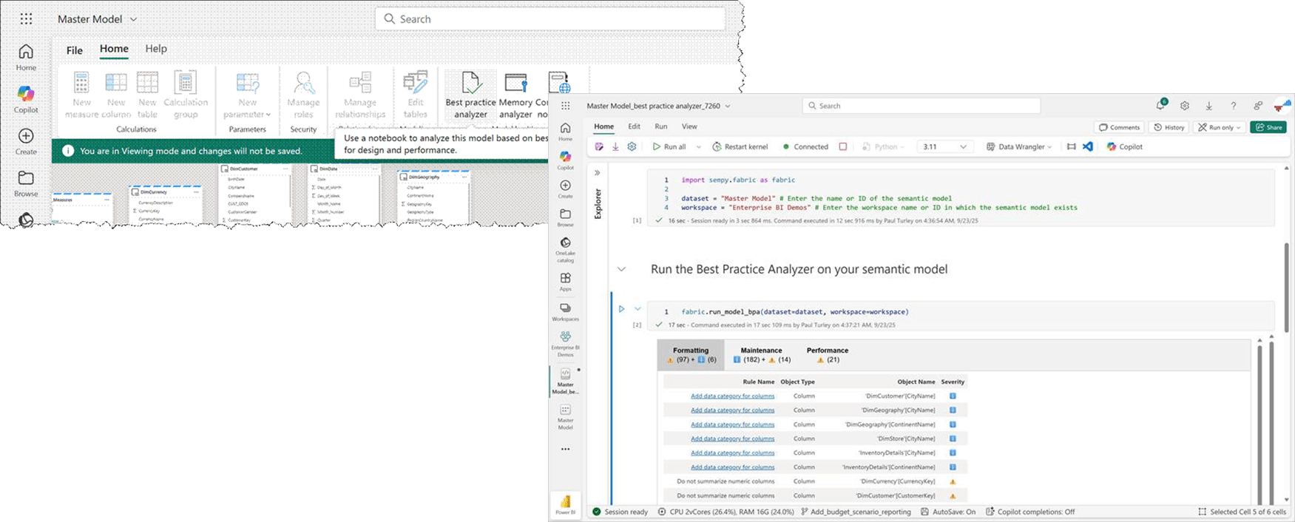The image size is (1295, 522).
Task: Open Data Wrangler dropdown
Action: [1018, 146]
